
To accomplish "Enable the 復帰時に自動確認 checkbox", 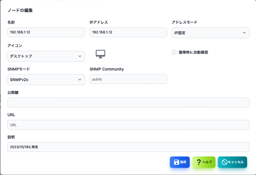I will point(174,52).
